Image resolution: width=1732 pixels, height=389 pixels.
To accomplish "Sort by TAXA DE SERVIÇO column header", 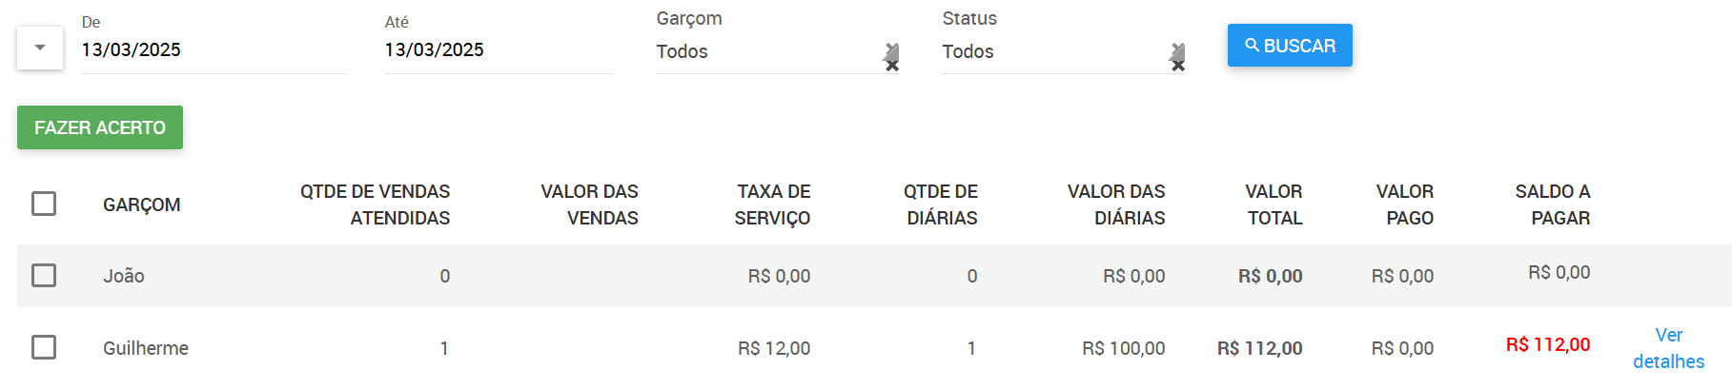I will (772, 204).
